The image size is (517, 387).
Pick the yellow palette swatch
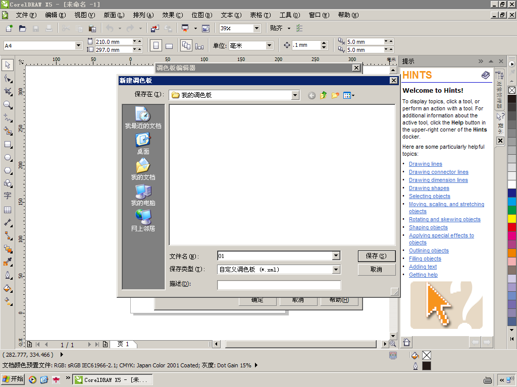point(512,219)
